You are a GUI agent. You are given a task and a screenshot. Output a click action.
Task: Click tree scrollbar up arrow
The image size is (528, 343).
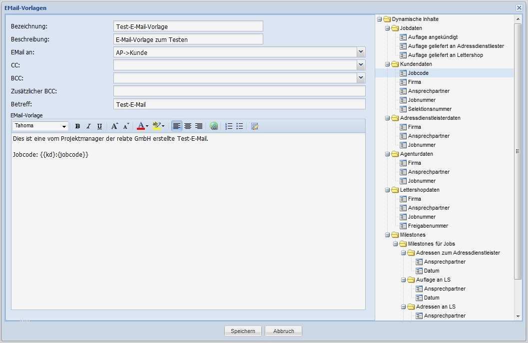click(x=518, y=19)
